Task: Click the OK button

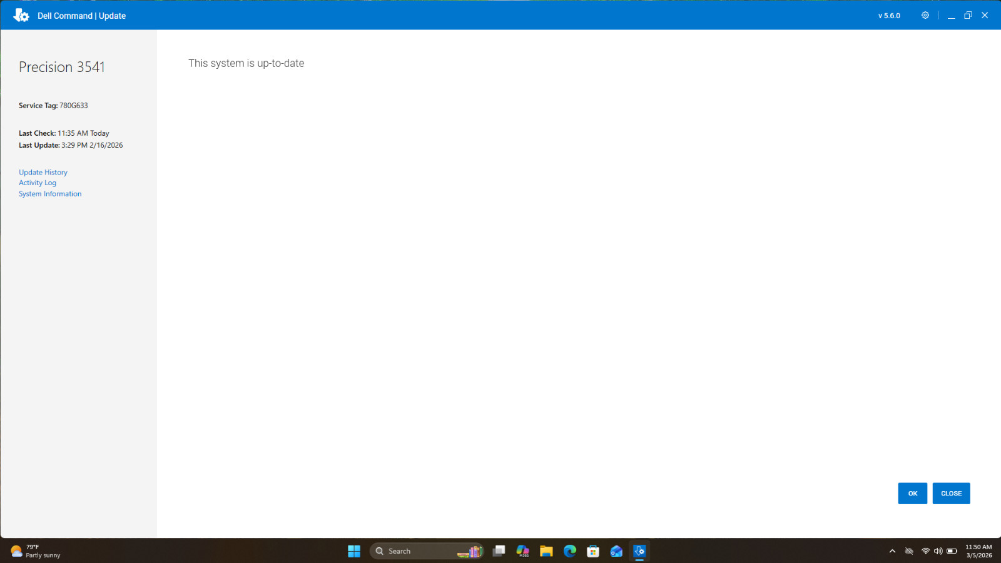Action: (912, 494)
